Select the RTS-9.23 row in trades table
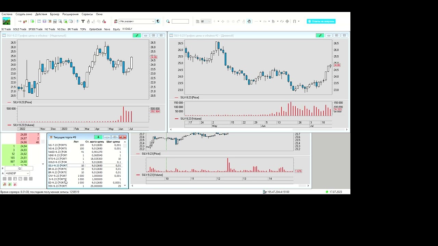This screenshot has width=438, height=246. [x=85, y=159]
